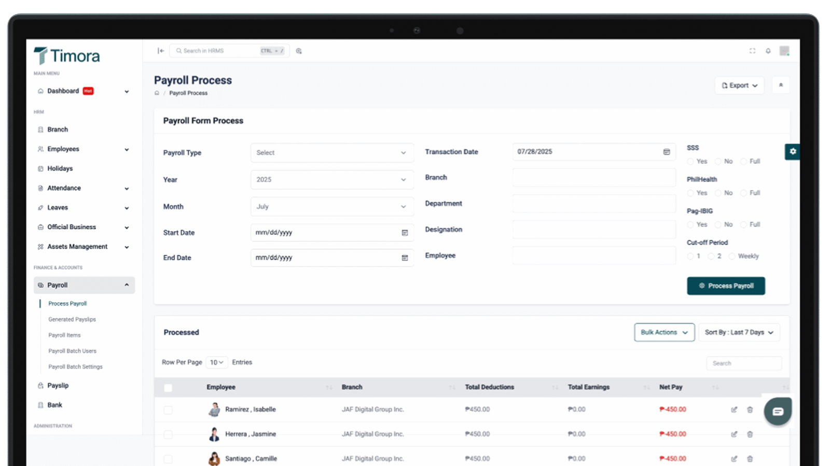This screenshot has height=466, width=830.
Task: Click the Designation input field
Action: [x=594, y=230]
